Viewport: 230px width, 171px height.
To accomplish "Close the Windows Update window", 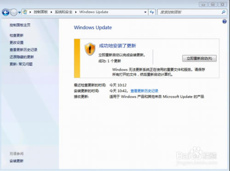I will click(x=223, y=5).
